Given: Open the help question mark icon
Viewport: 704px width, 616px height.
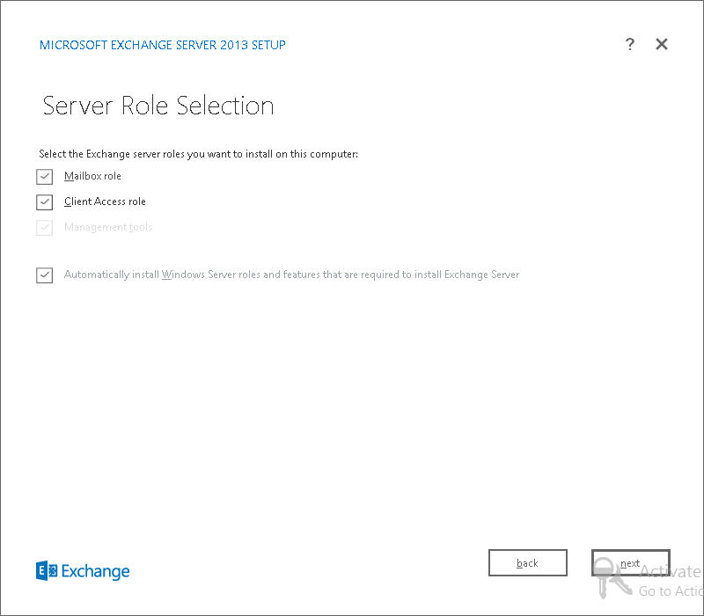Looking at the screenshot, I should [x=629, y=44].
